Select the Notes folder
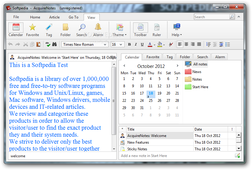The height and width of the screenshot is (170, 252). coord(193,79)
